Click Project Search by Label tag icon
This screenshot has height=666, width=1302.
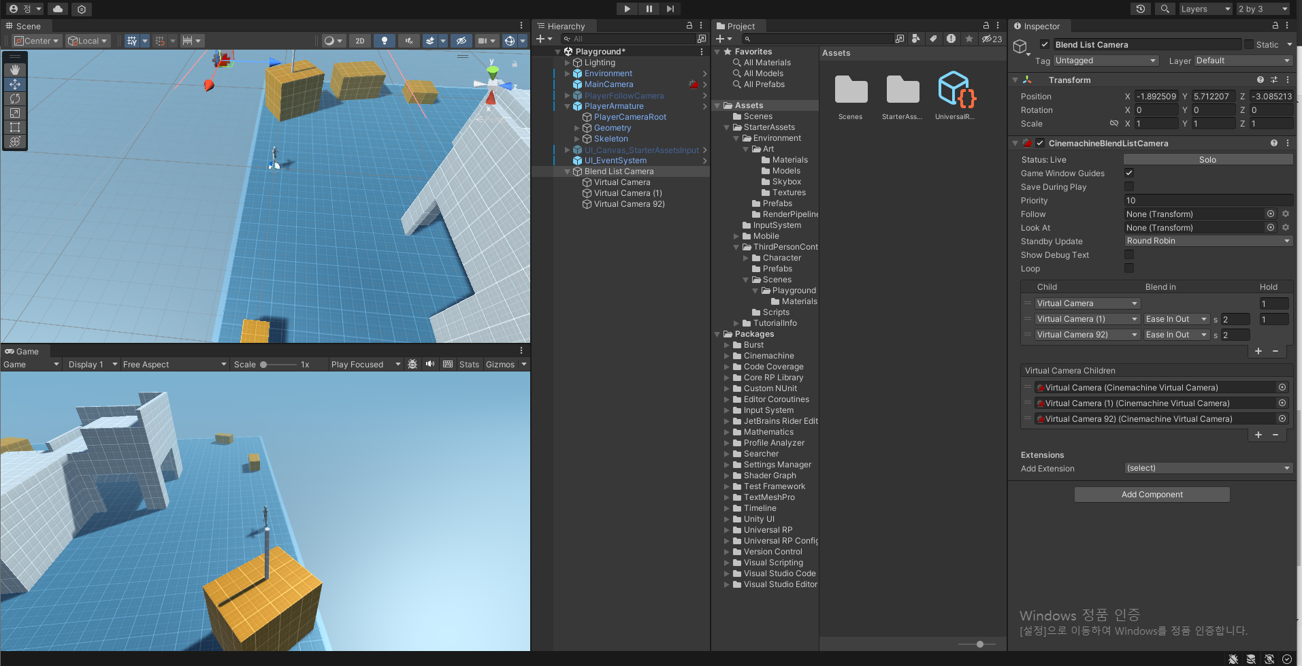point(933,39)
